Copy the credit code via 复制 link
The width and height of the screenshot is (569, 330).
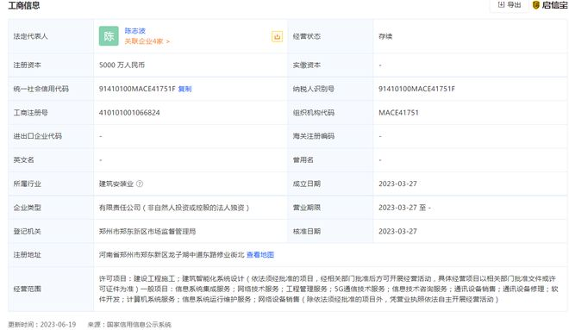coord(184,89)
